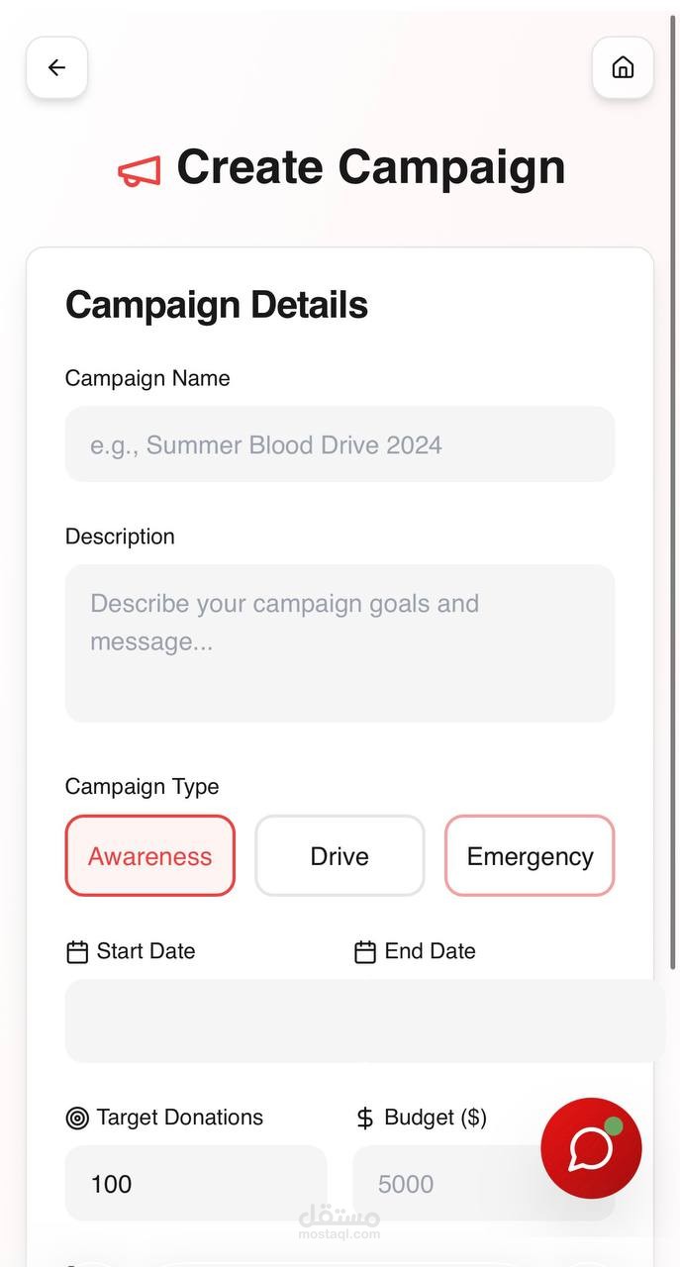
Task: Open the red chat bubble button
Action: pos(591,1148)
